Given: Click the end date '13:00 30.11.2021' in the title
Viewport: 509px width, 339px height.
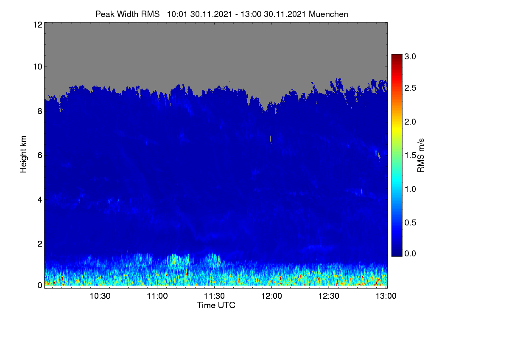Looking at the screenshot, I should pyautogui.click(x=273, y=14).
